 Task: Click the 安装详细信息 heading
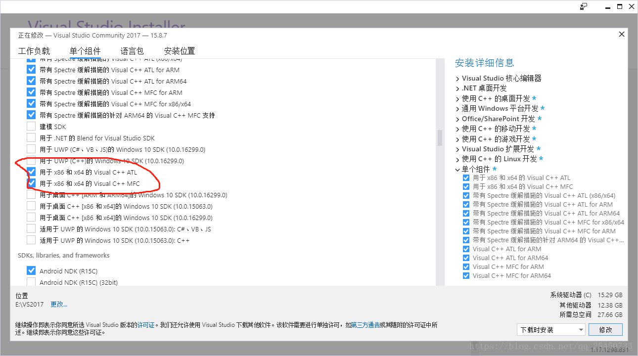[485, 63]
